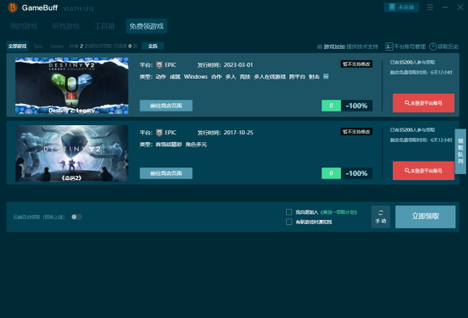Image resolution: width=468 pixels, height=318 pixels.
Task: Toggle the cloud auto-claim switch
Action: (x=77, y=217)
